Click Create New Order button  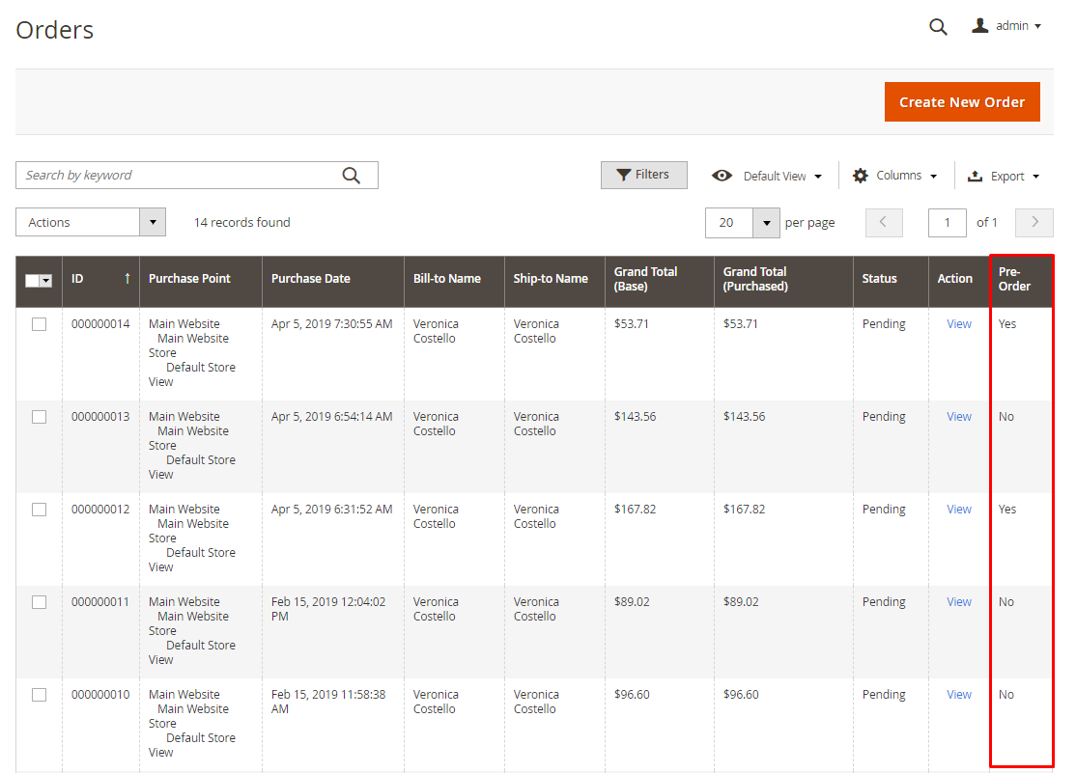coord(961,102)
